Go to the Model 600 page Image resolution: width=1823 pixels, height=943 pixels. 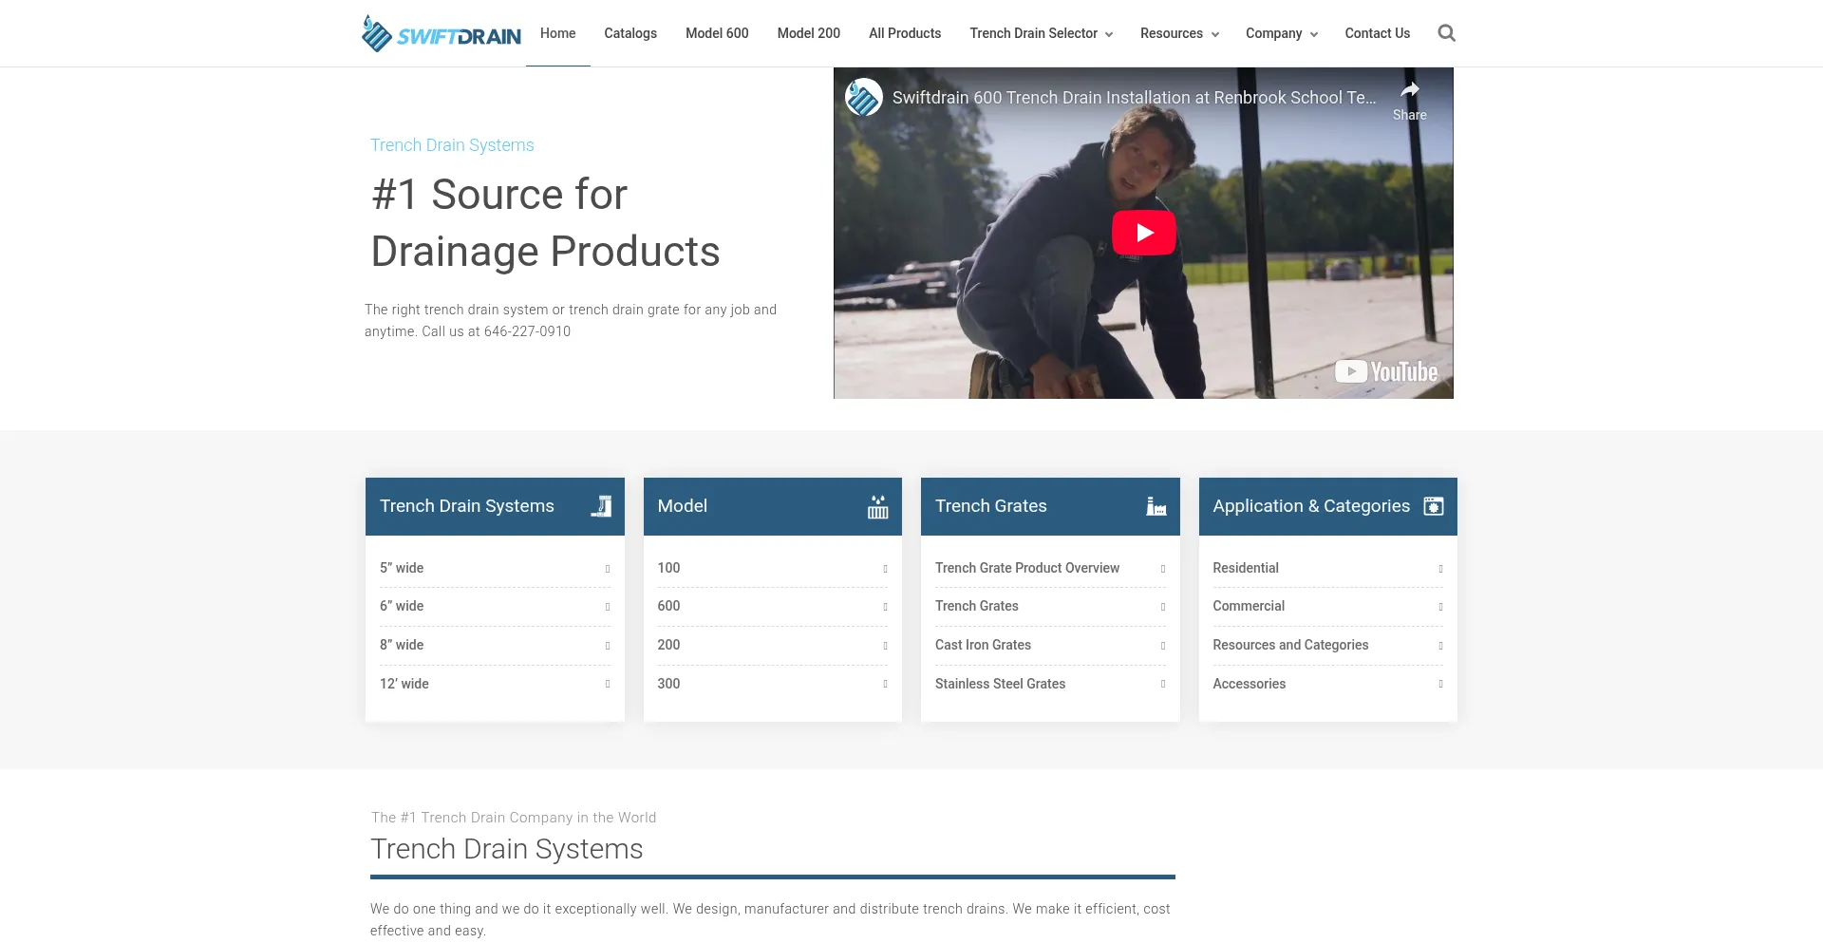click(717, 33)
